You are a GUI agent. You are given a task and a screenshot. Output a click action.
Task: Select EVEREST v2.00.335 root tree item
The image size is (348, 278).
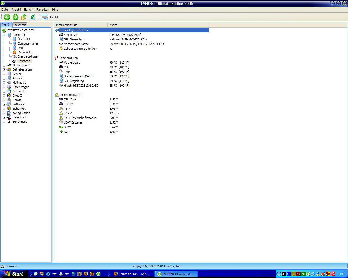tap(20, 30)
